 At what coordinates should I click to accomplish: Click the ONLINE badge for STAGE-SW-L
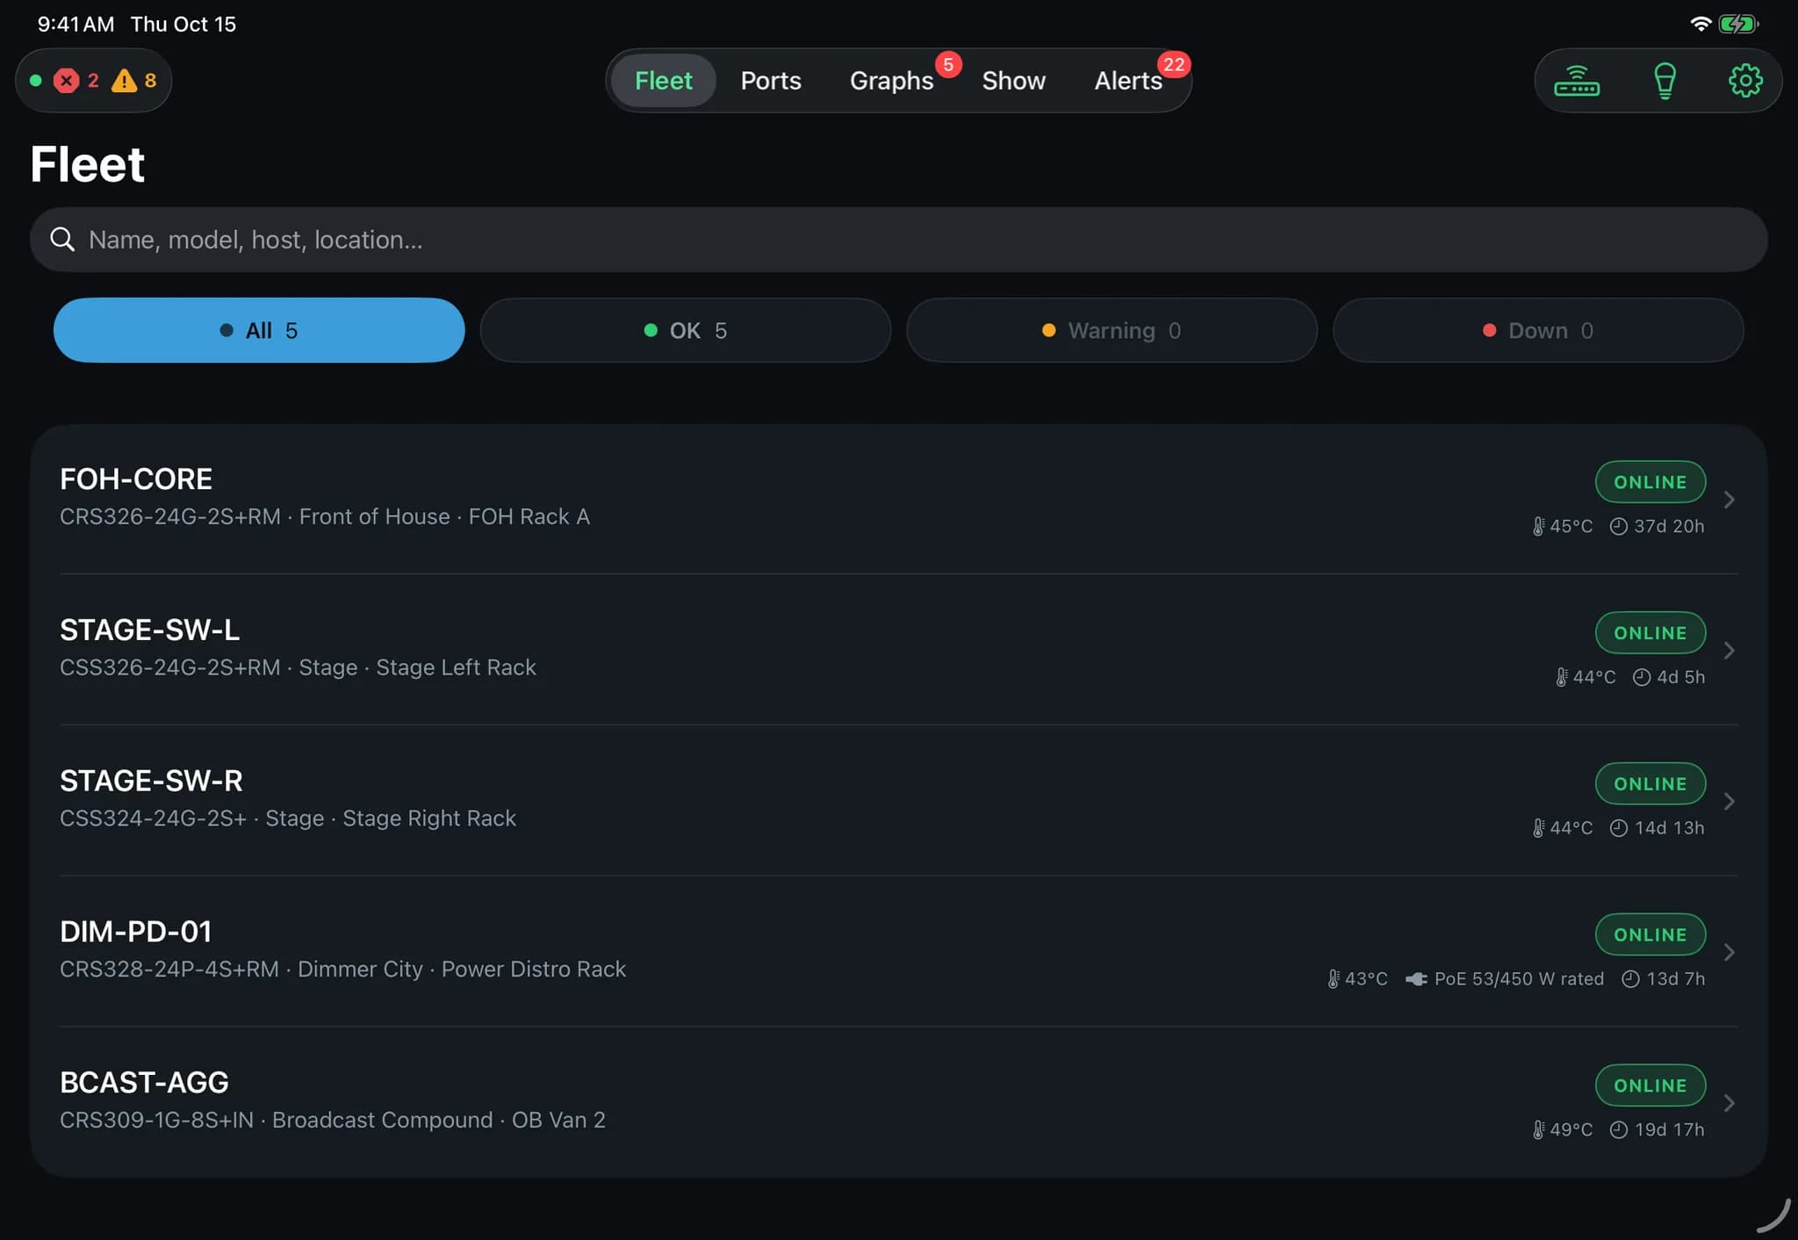1651,633
